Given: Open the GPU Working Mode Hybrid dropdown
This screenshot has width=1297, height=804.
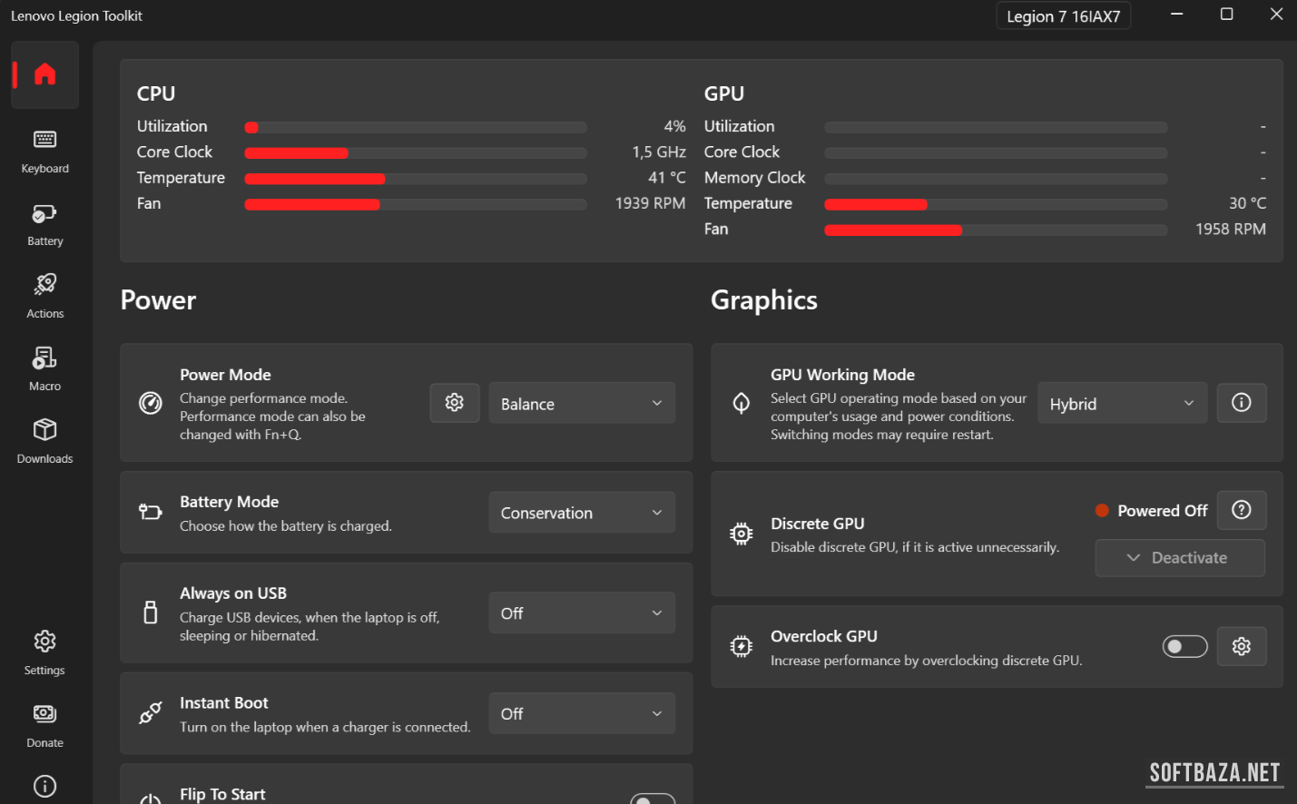Looking at the screenshot, I should pyautogui.click(x=1122, y=403).
